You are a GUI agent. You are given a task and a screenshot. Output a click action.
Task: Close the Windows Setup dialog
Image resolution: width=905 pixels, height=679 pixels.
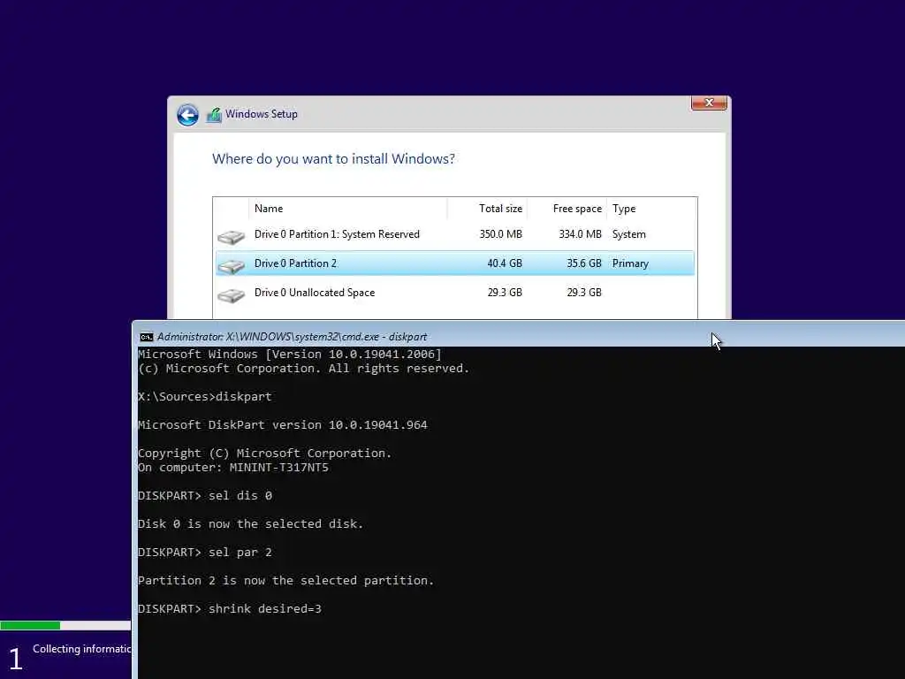709,103
